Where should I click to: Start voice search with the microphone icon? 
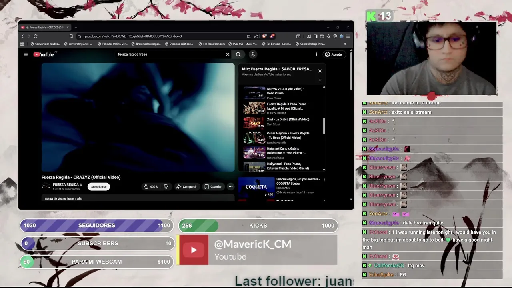click(x=253, y=54)
